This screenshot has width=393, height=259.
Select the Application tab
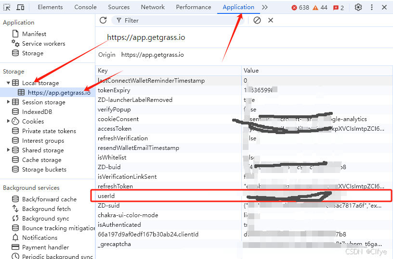coord(238,7)
